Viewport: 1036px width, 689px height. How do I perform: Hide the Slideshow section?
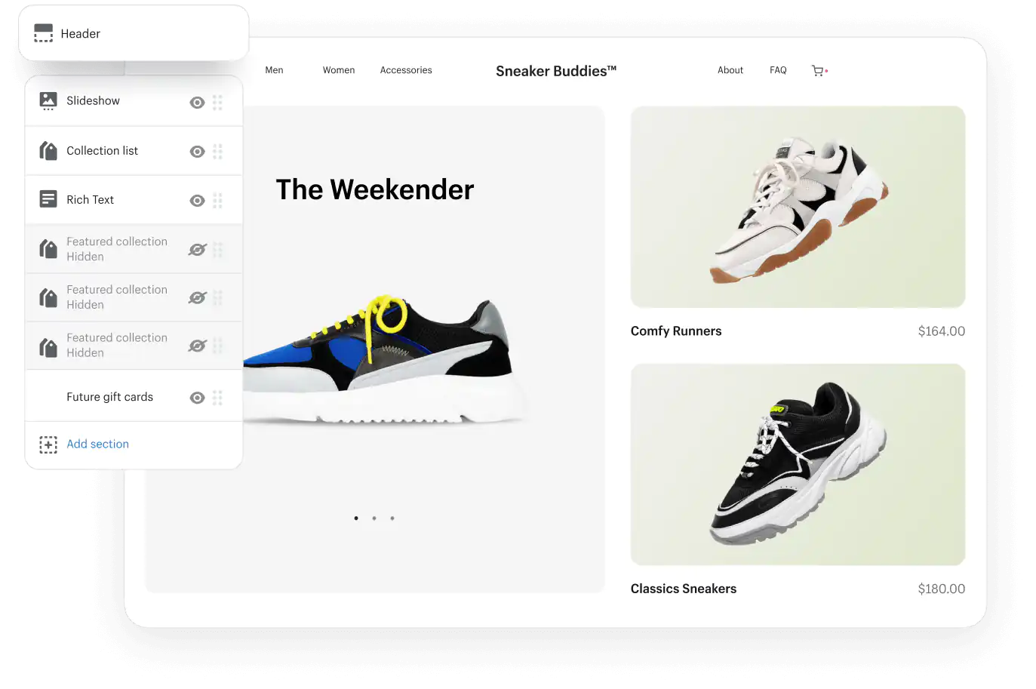pos(197,103)
